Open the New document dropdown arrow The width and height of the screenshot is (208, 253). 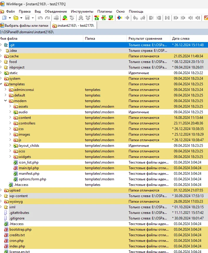(x=10, y=18)
